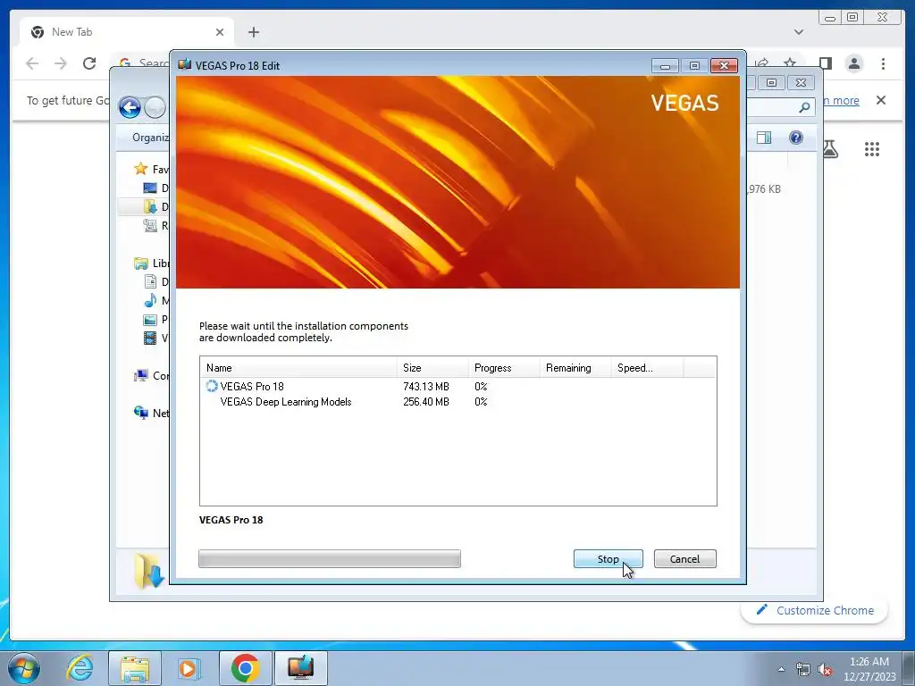This screenshot has height=686, width=915.
Task: Select Music library icon in Explorer
Action: [x=150, y=300]
